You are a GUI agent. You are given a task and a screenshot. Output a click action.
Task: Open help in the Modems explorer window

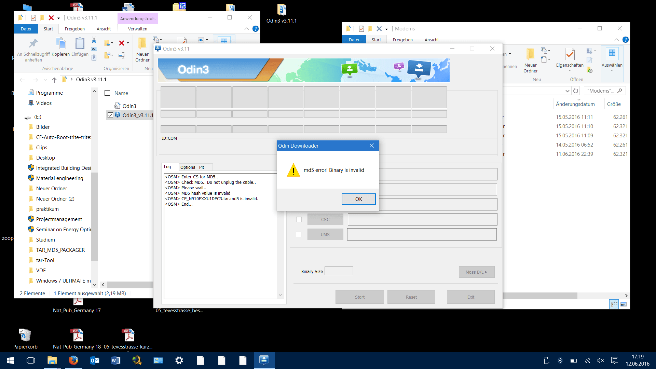(x=625, y=40)
